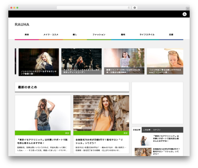Click the round button beside the address bar
The height and width of the screenshot is (168, 198).
[135, 8]
